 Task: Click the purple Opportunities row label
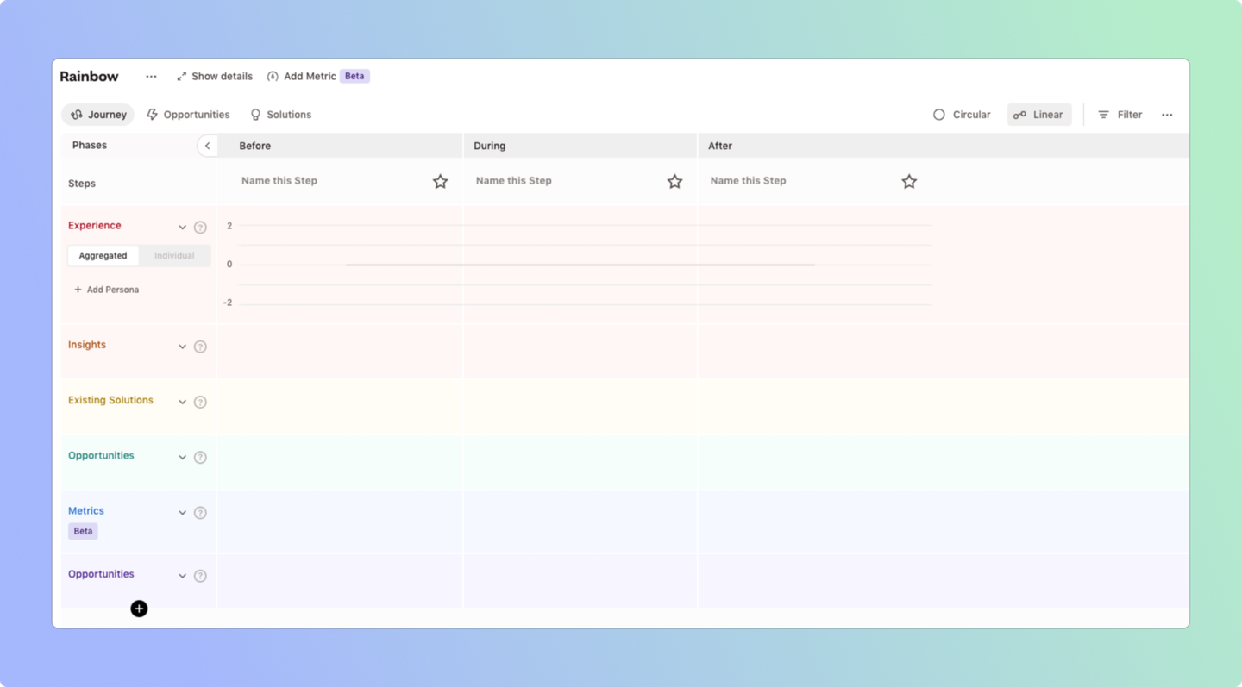pyautogui.click(x=101, y=574)
